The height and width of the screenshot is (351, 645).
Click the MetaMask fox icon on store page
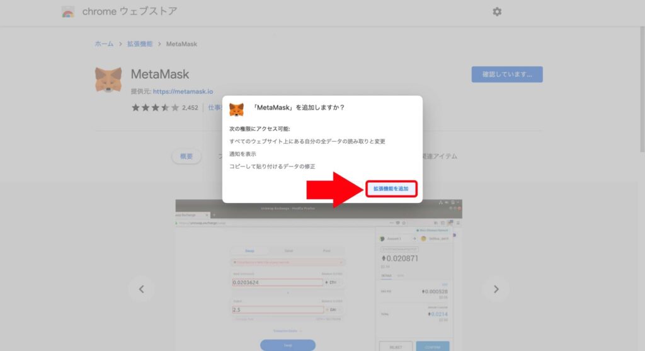(108, 80)
